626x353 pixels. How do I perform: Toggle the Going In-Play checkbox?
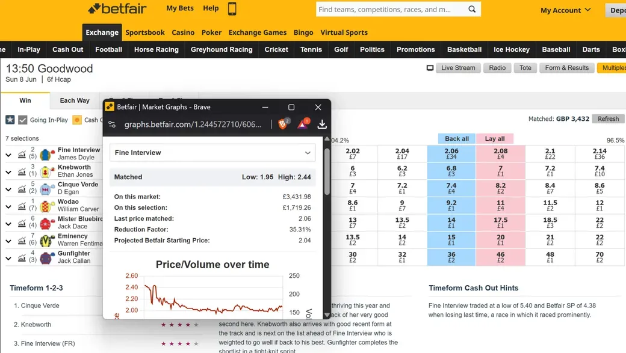pos(23,120)
